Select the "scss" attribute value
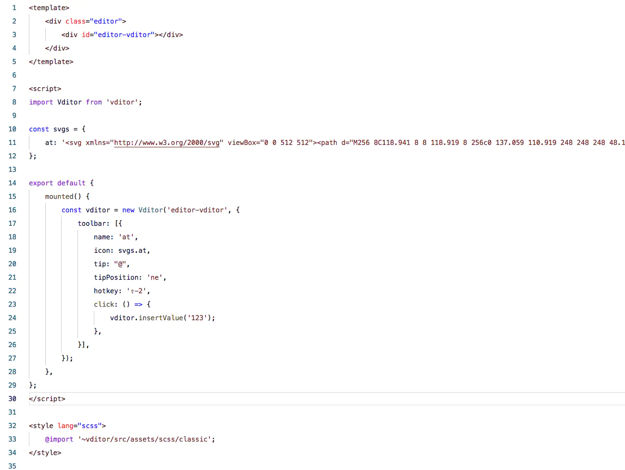The image size is (625, 470). pos(90,426)
